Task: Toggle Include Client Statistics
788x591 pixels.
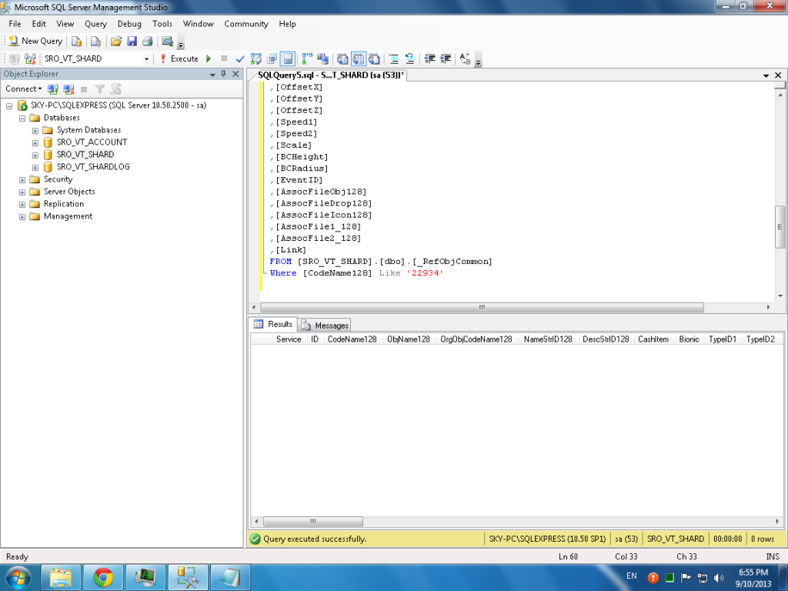Action: 322,58
